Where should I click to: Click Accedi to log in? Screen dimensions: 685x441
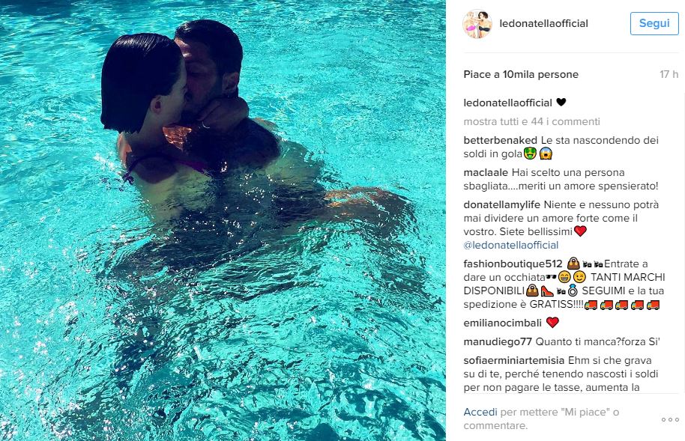[x=480, y=413]
